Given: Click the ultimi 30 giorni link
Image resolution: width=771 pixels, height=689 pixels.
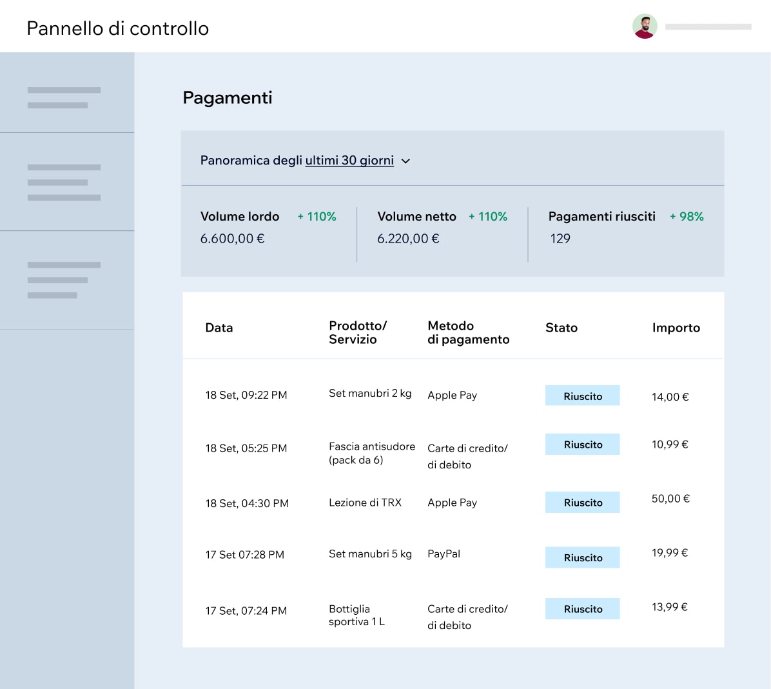Looking at the screenshot, I should (350, 160).
